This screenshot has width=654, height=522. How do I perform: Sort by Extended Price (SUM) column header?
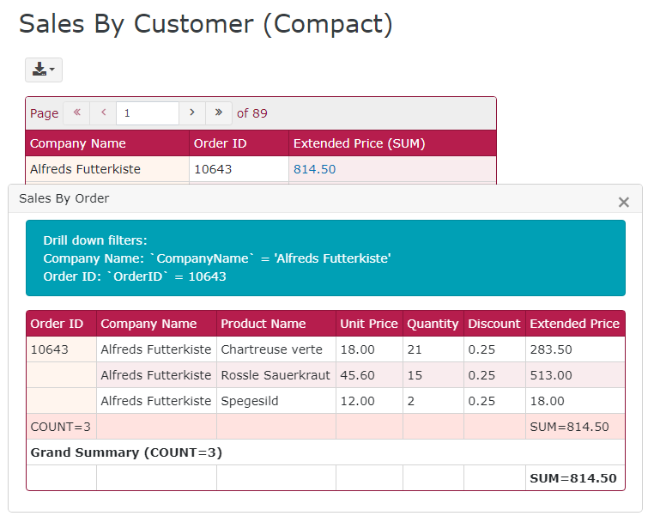pos(359,143)
